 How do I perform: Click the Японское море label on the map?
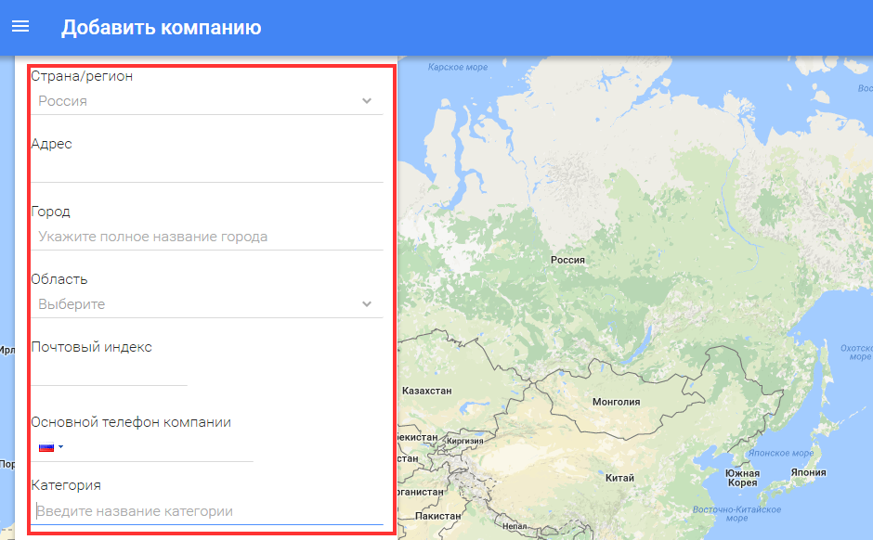(780, 453)
